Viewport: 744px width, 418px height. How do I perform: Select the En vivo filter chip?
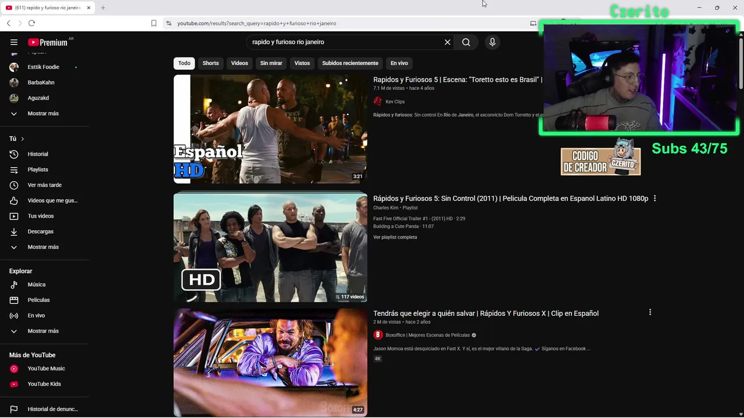tap(399, 63)
